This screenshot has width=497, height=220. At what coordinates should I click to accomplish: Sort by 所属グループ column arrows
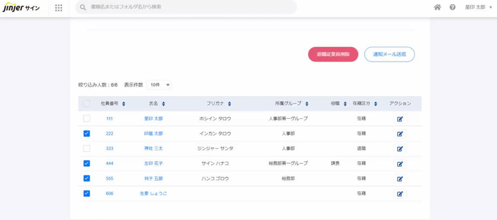coord(307,104)
